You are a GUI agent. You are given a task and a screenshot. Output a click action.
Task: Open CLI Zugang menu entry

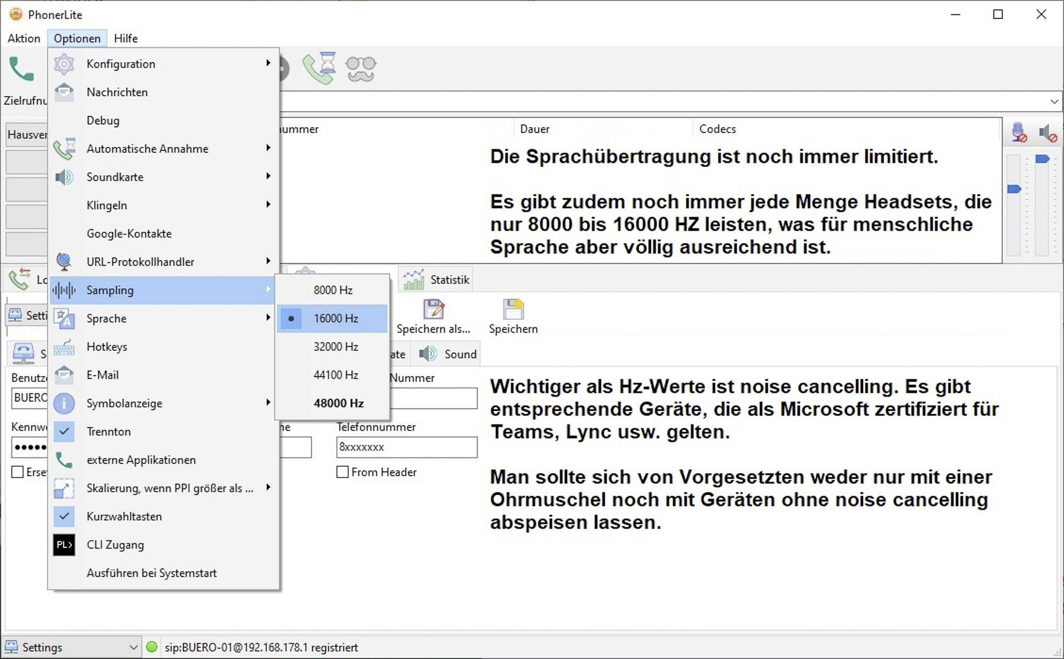pos(115,545)
